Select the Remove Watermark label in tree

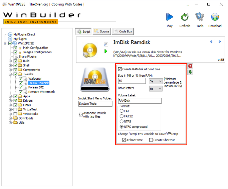[x=41, y=92]
